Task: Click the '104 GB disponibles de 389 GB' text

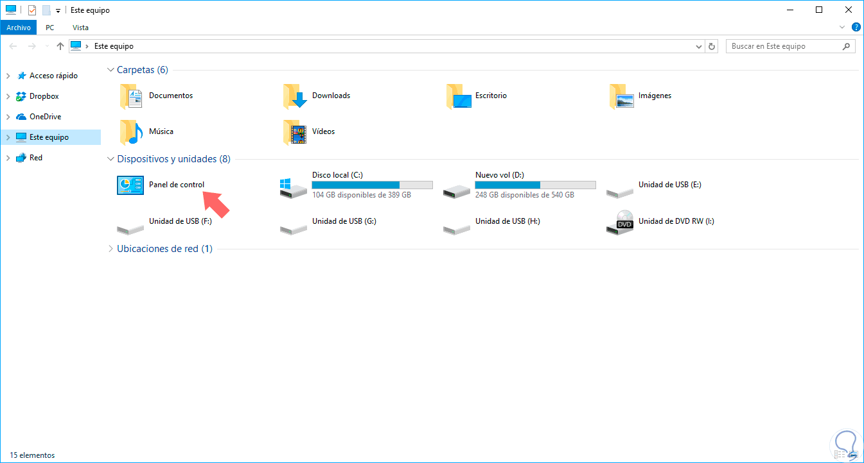Action: click(362, 195)
